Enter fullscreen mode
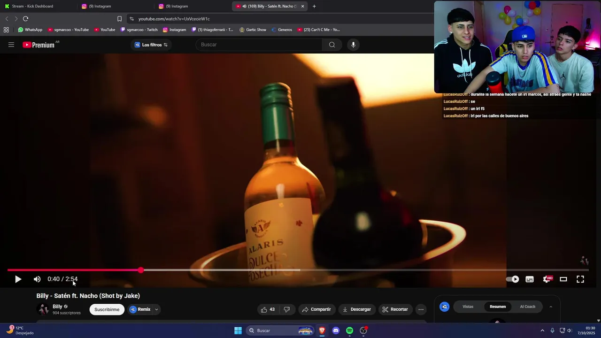This screenshot has height=338, width=601. pos(580,279)
